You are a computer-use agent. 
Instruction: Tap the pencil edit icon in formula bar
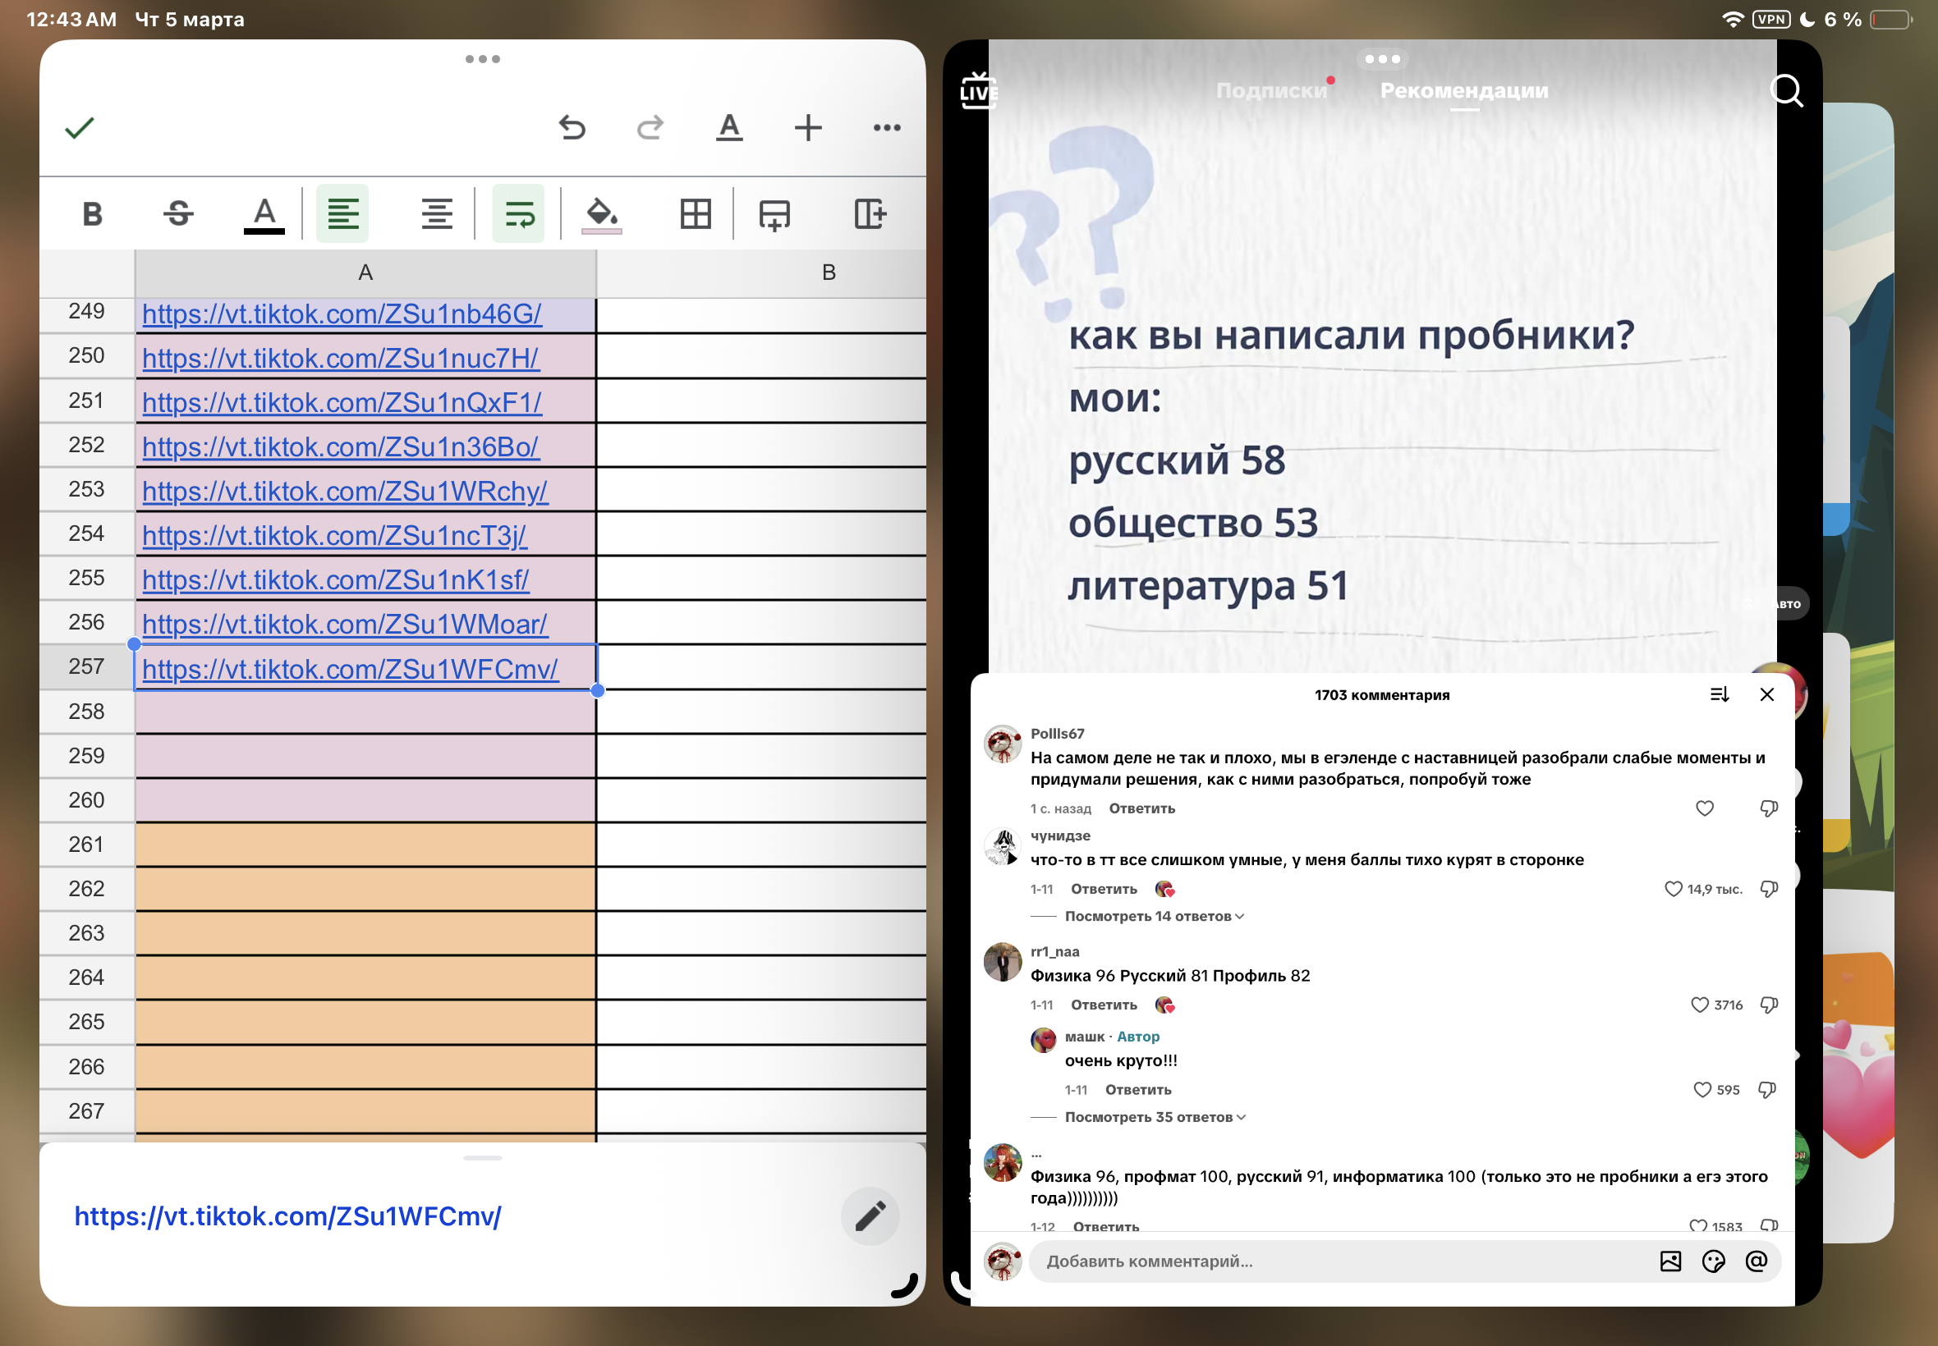tap(870, 1216)
